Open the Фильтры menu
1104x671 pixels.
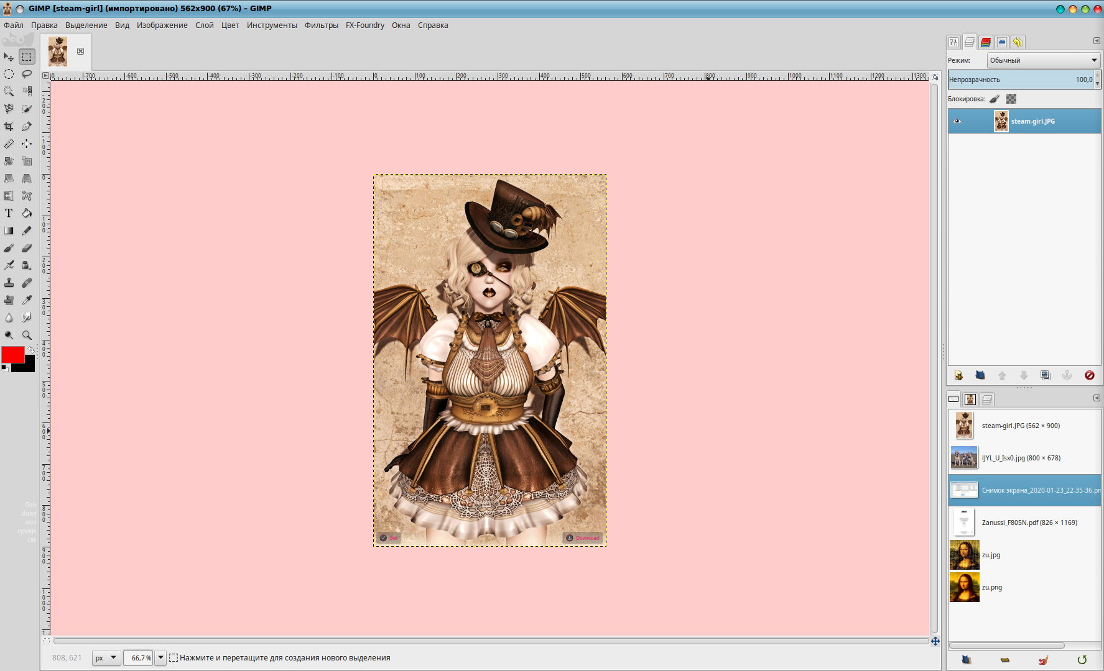pyautogui.click(x=321, y=25)
